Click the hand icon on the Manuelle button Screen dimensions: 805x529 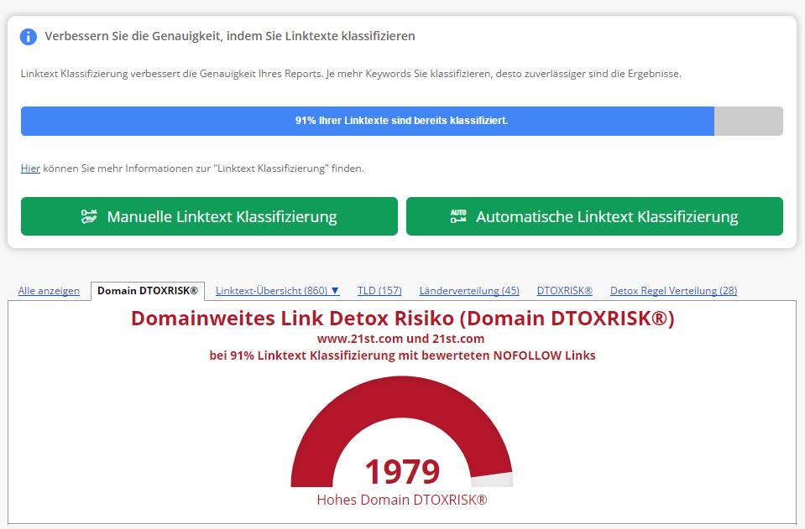pyautogui.click(x=89, y=217)
